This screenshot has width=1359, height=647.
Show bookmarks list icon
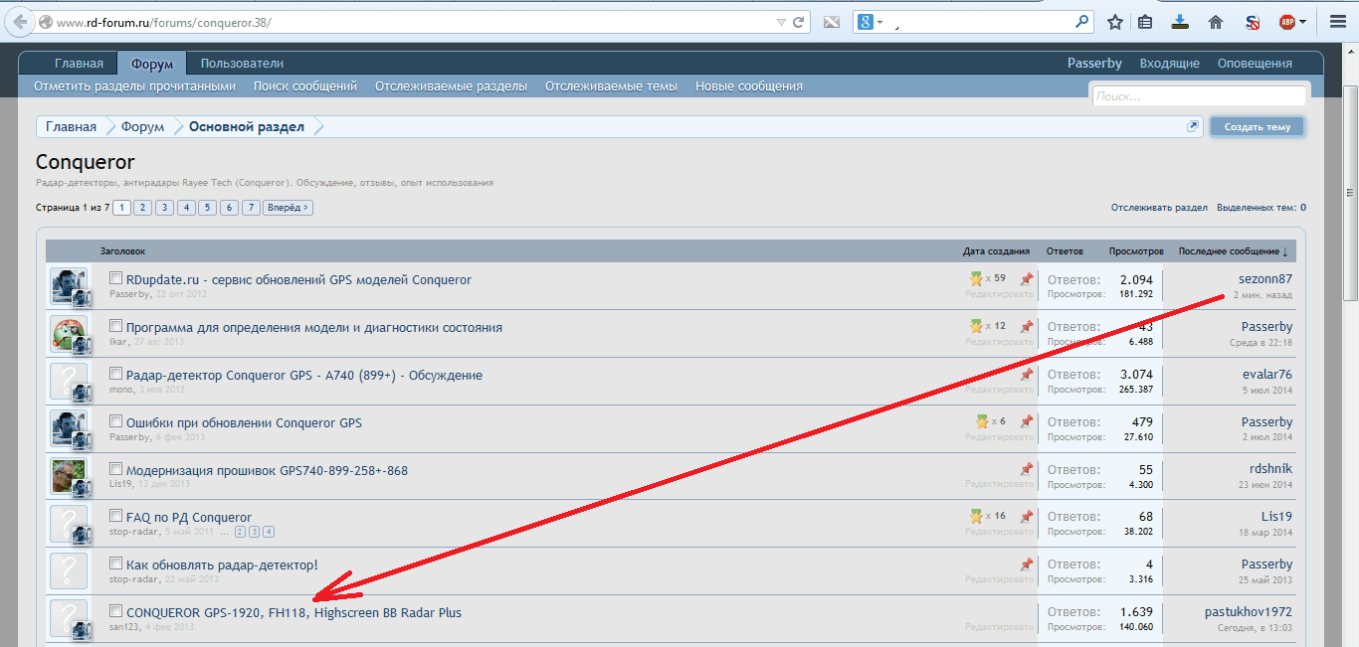click(x=1145, y=21)
